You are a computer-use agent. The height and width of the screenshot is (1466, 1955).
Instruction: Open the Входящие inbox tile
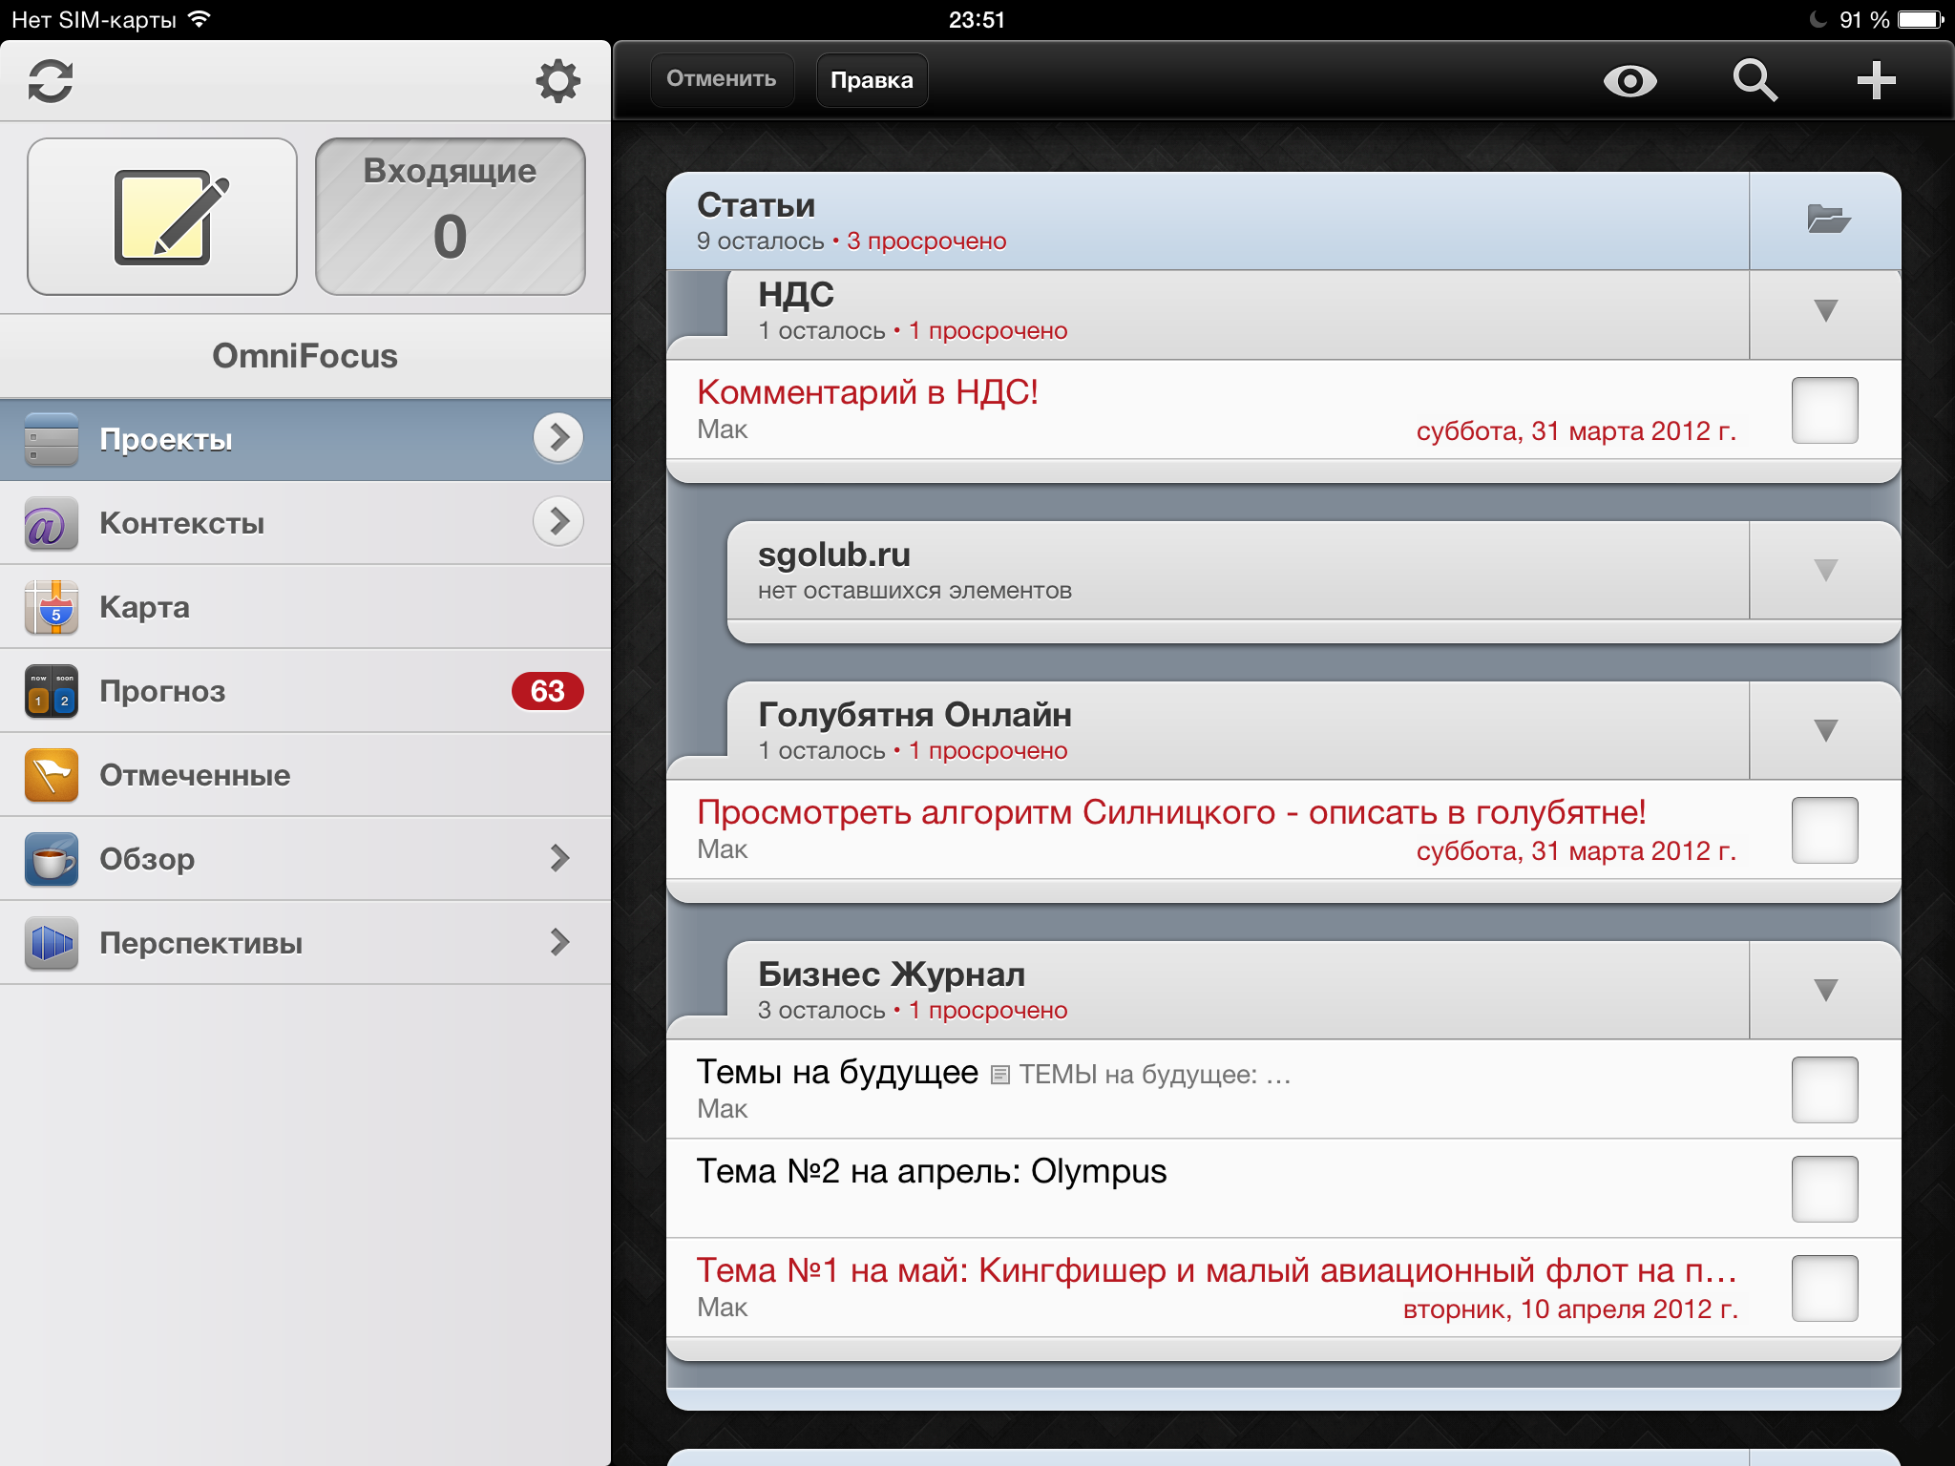point(450,217)
